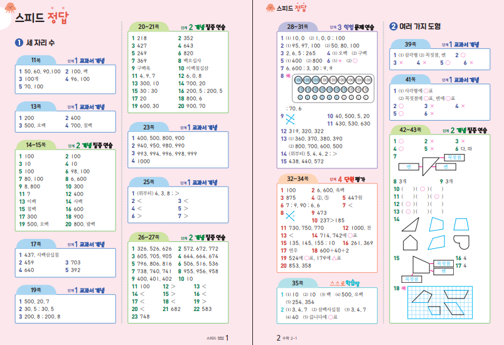The height and width of the screenshot is (345, 504).
Task: Select the 25쪽 page tab
Action: click(149, 182)
